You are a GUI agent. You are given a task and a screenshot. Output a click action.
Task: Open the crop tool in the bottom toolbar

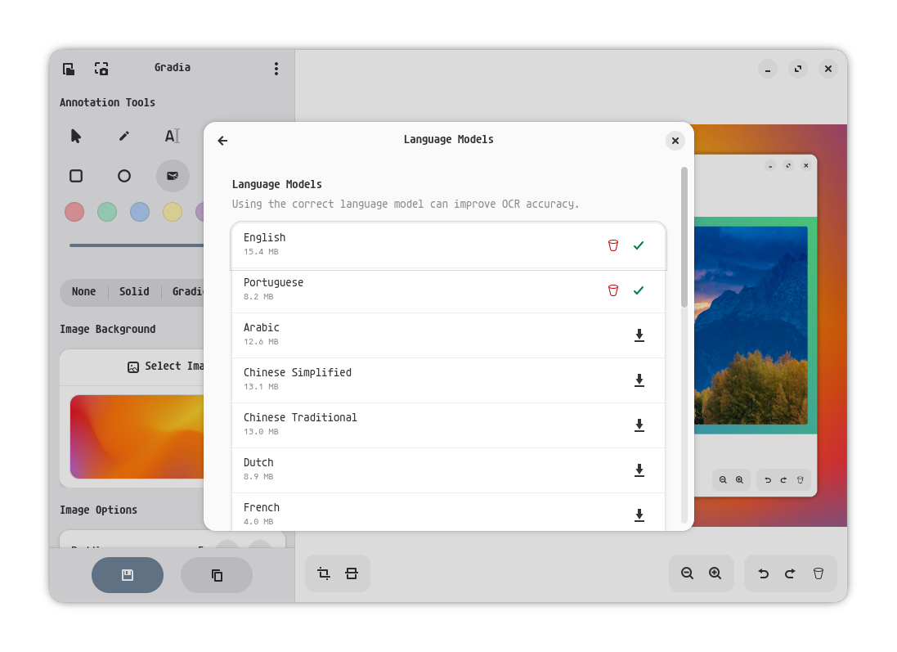point(324,573)
